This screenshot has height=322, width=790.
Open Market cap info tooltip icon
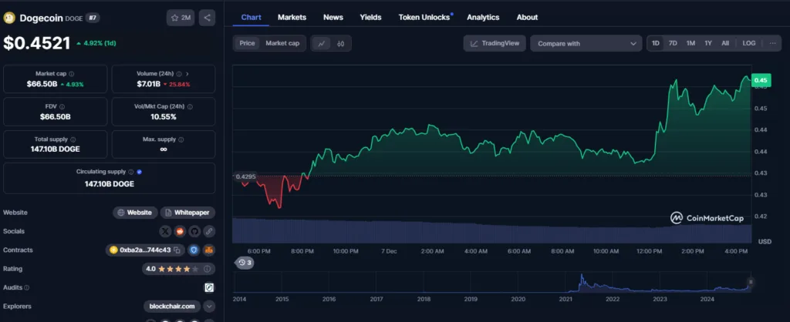pyautogui.click(x=72, y=73)
